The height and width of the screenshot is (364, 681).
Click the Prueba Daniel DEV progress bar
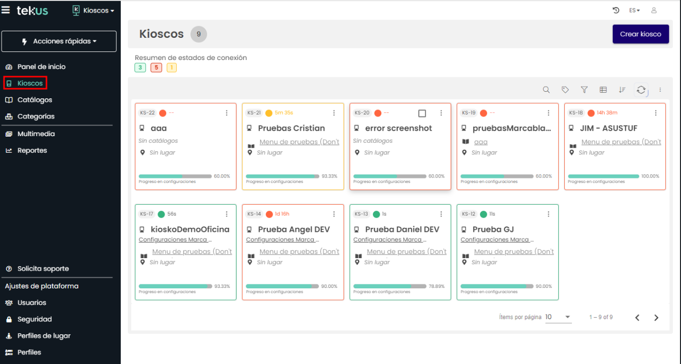pyautogui.click(x=390, y=286)
